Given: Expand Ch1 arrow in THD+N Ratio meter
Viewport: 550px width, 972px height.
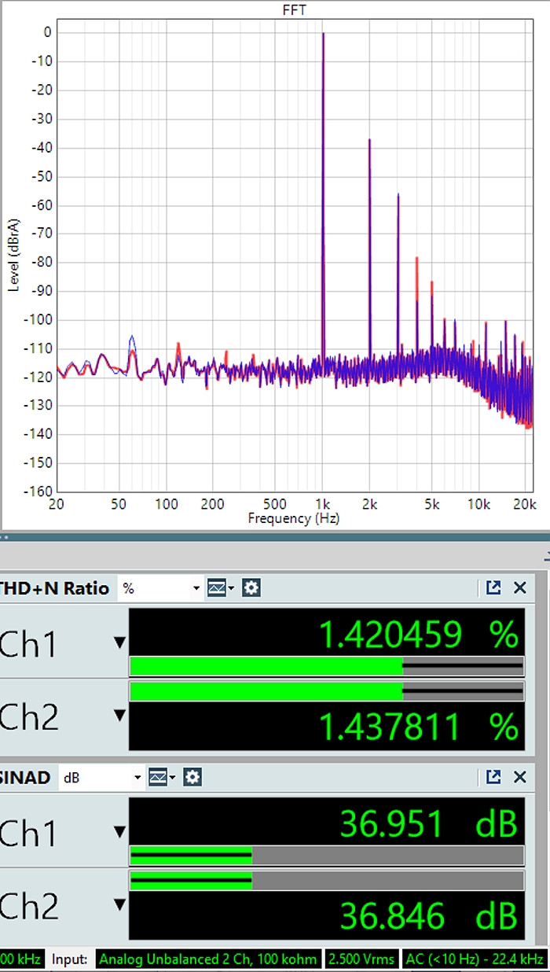Looking at the screenshot, I should pyautogui.click(x=119, y=643).
